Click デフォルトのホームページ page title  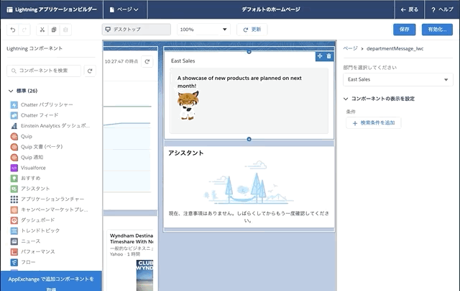pos(271,9)
